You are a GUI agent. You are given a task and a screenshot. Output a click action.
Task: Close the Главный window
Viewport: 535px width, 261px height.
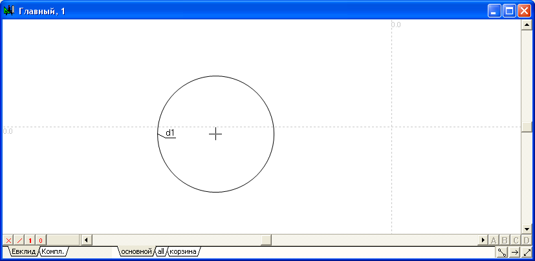pos(524,11)
